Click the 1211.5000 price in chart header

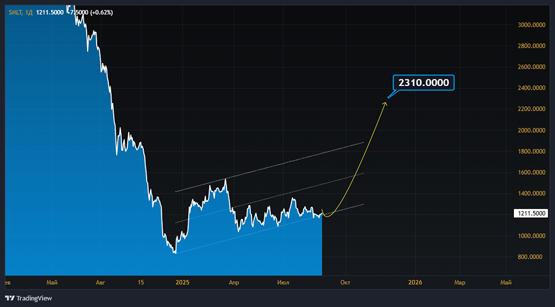pos(50,12)
